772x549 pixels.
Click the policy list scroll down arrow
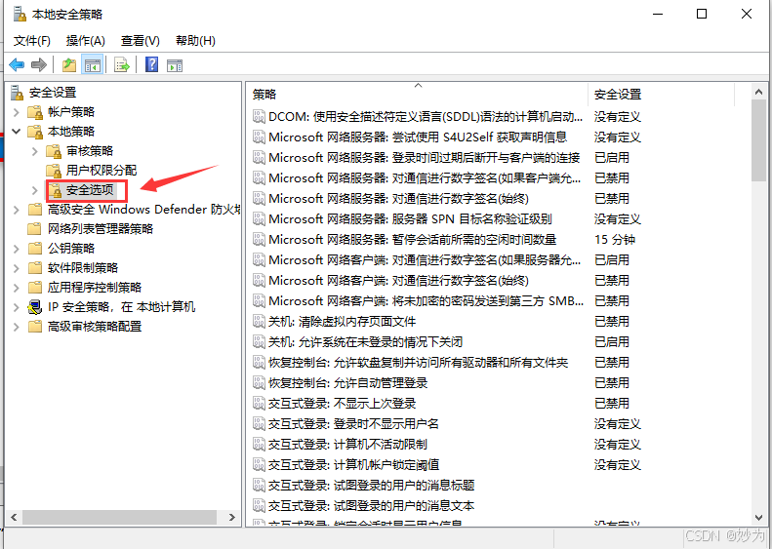[758, 518]
